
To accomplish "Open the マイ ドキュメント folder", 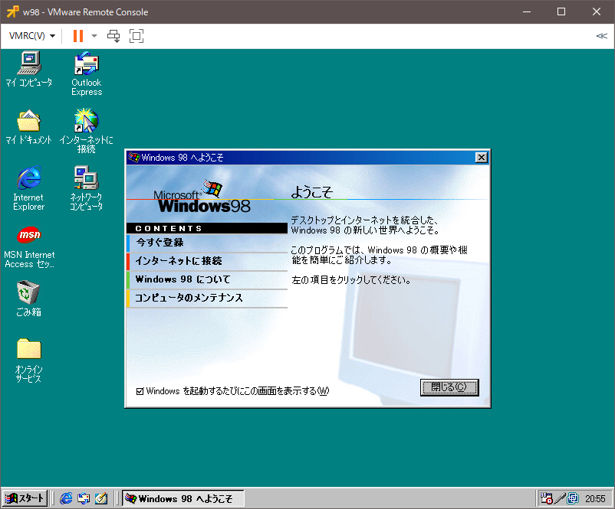I will 28,120.
